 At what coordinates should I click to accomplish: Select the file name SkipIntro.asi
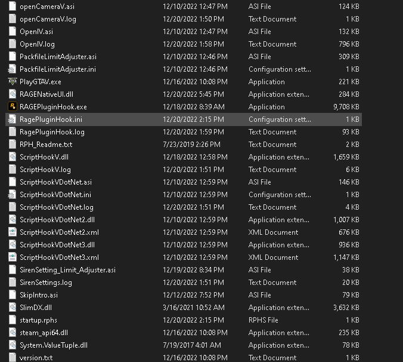39,295
